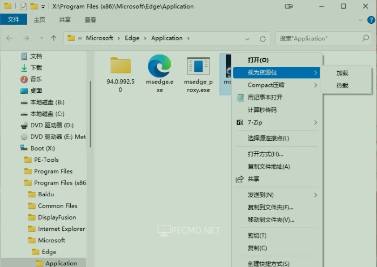Click the 7-Zip icon in context menu
The height and width of the screenshot is (267, 377).
pyautogui.click(x=240, y=122)
